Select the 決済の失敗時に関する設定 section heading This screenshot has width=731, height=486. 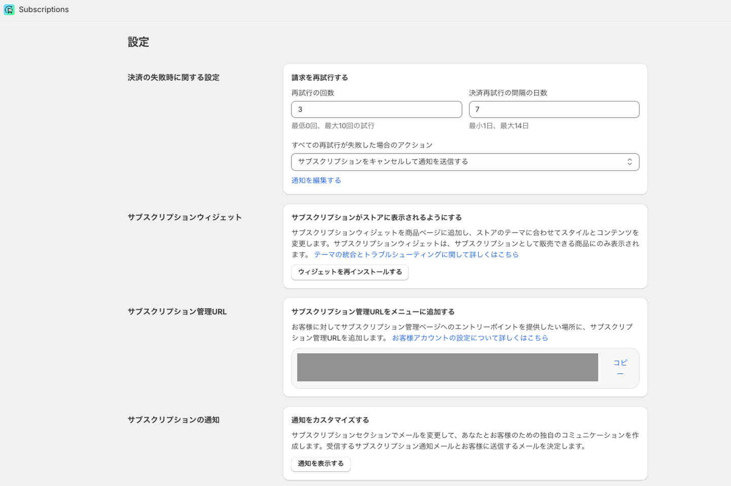(x=173, y=78)
